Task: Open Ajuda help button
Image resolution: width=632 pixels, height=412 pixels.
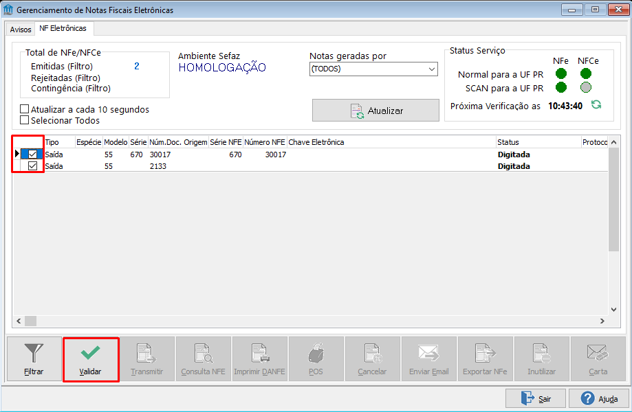Action: tap(599, 398)
